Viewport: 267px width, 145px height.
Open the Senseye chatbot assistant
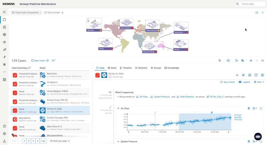[x=258, y=136]
